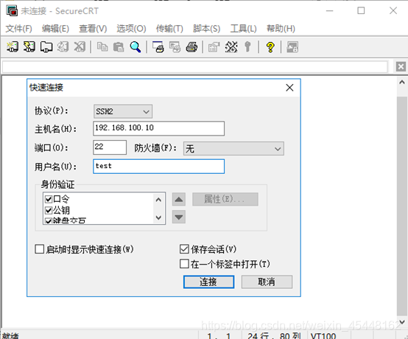Close the 快速连接 dialog
Image resolution: width=408 pixels, height=339 pixels.
pos(289,88)
